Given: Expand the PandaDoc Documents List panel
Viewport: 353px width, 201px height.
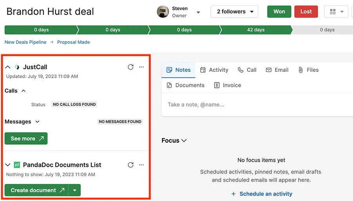Looking at the screenshot, I should 8,165.
